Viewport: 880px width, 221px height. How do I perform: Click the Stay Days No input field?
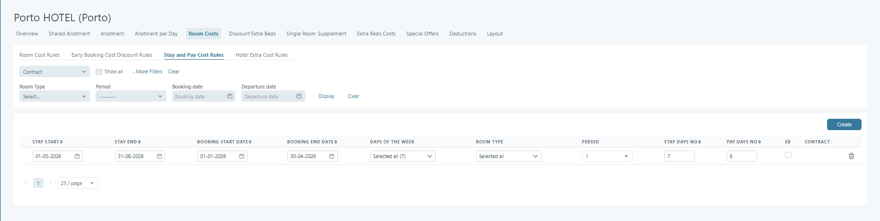[x=679, y=156]
